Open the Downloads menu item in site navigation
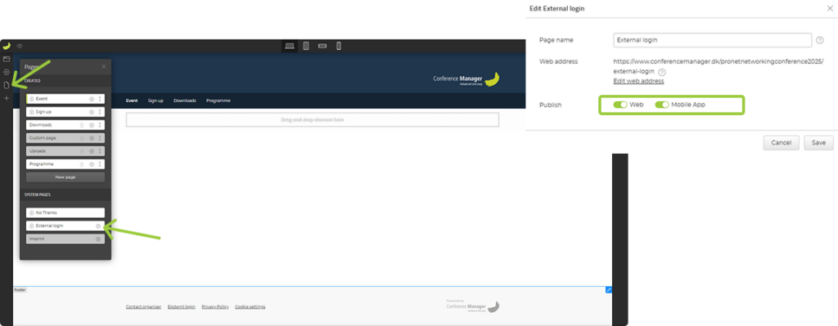838x326 pixels. click(185, 100)
